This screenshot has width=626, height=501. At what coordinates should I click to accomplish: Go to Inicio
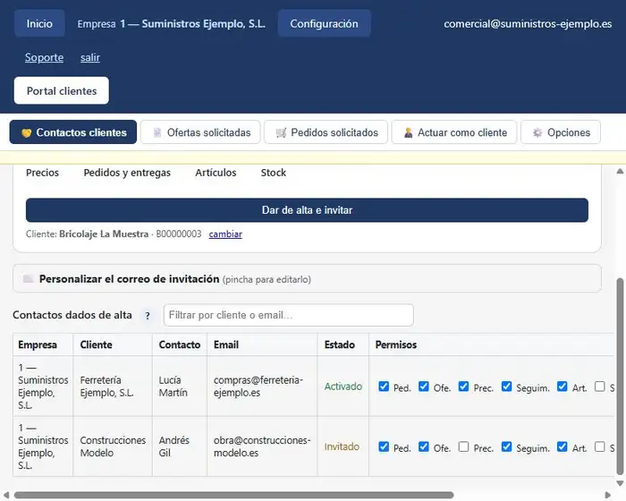(x=39, y=23)
